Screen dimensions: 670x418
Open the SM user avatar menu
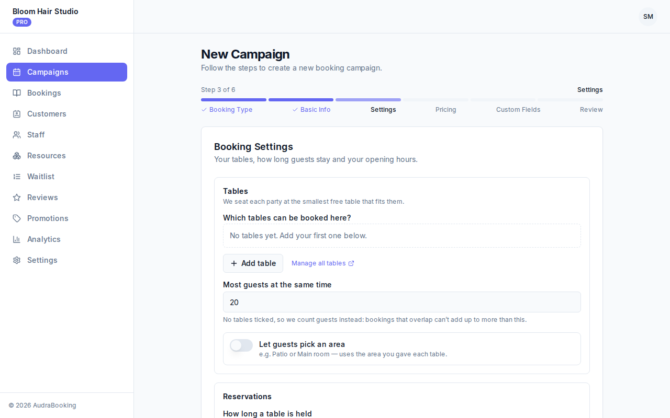click(x=648, y=17)
